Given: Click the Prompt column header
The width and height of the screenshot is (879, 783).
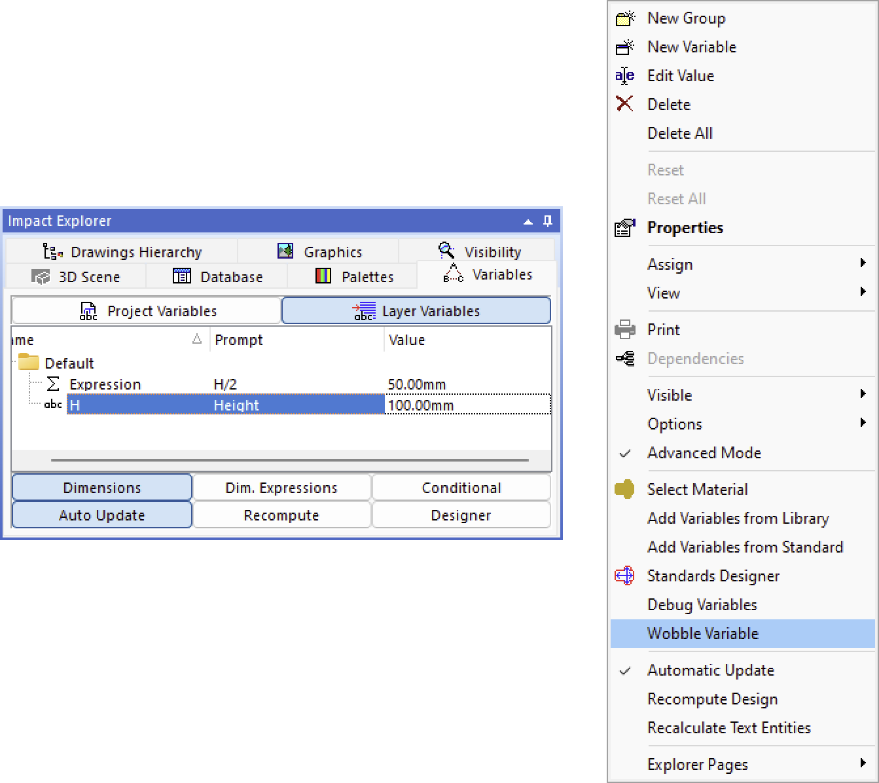Looking at the screenshot, I should click(296, 340).
